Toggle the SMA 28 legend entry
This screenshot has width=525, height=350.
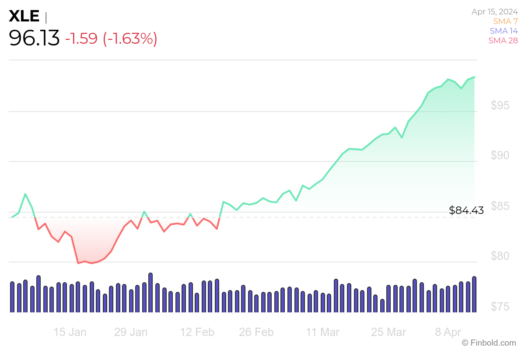coord(503,41)
